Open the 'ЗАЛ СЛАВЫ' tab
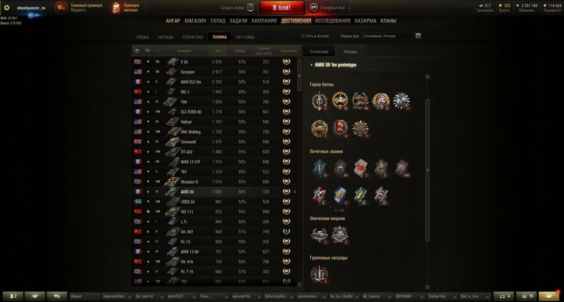The width and height of the screenshot is (564, 302). pyautogui.click(x=244, y=37)
